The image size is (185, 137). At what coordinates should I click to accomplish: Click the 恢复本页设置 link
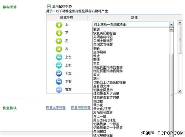click(56, 108)
